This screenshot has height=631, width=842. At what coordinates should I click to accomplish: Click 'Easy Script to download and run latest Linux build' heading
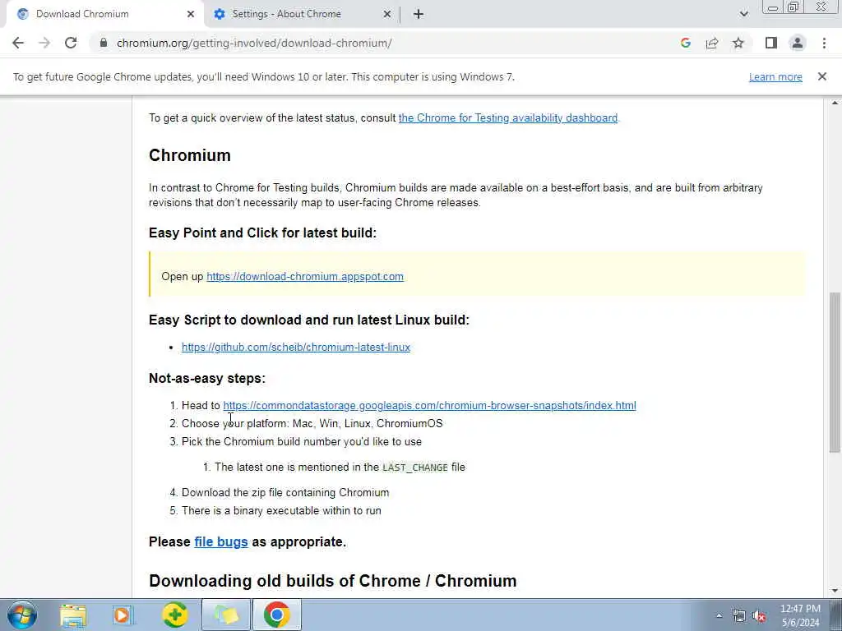pos(309,320)
